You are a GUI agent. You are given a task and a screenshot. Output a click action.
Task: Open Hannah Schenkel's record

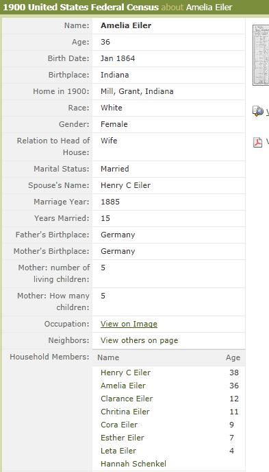coord(133,464)
